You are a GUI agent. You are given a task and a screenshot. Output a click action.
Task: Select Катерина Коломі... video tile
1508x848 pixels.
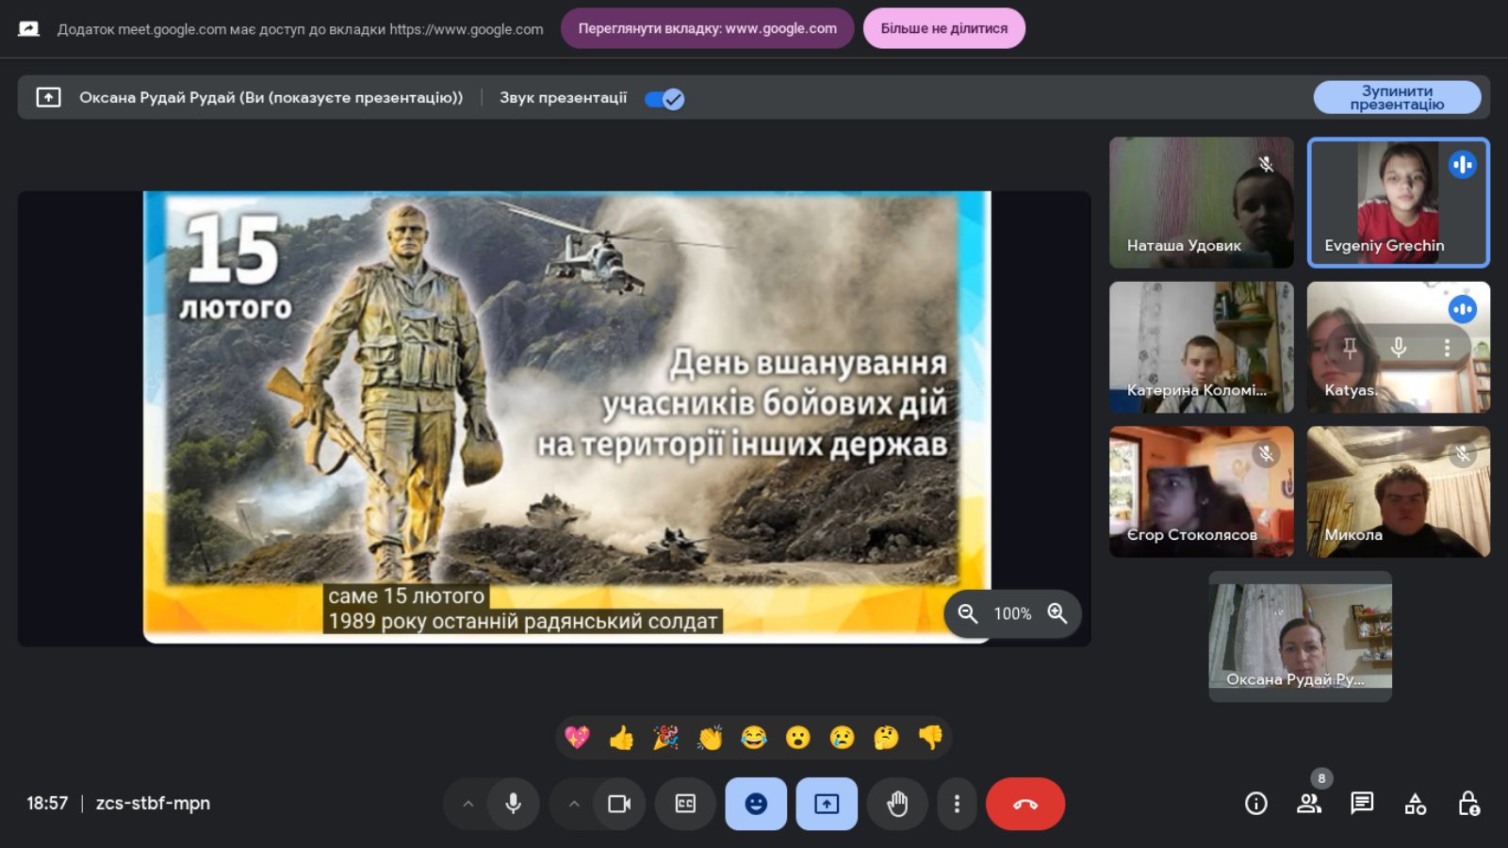(x=1202, y=347)
